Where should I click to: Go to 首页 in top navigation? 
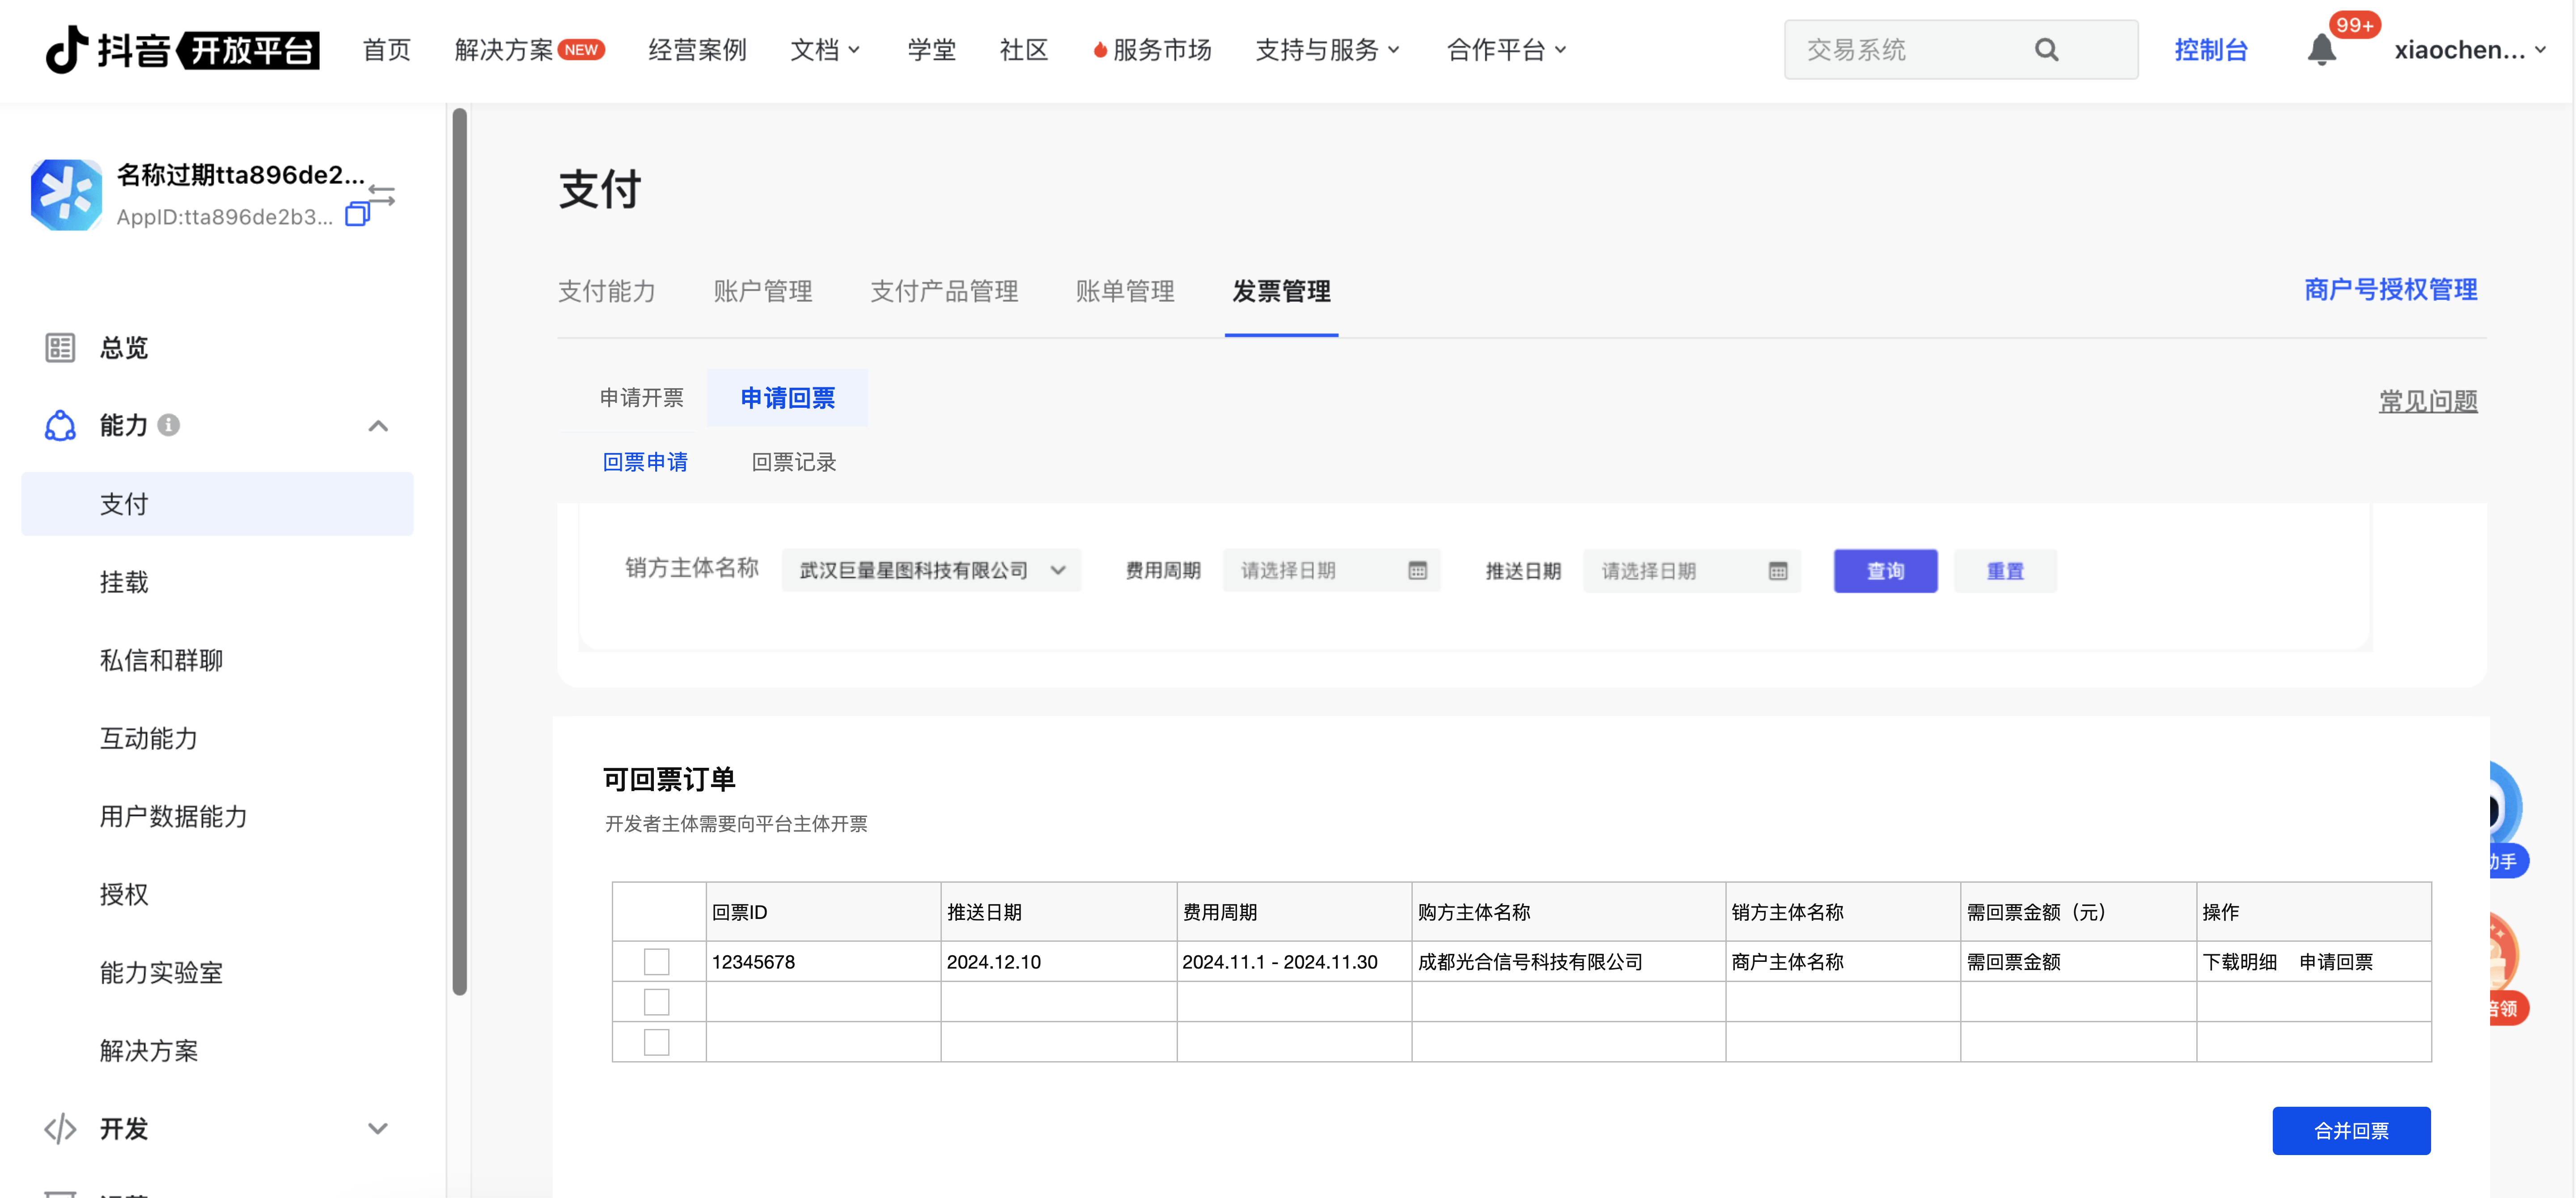pyautogui.click(x=386, y=49)
